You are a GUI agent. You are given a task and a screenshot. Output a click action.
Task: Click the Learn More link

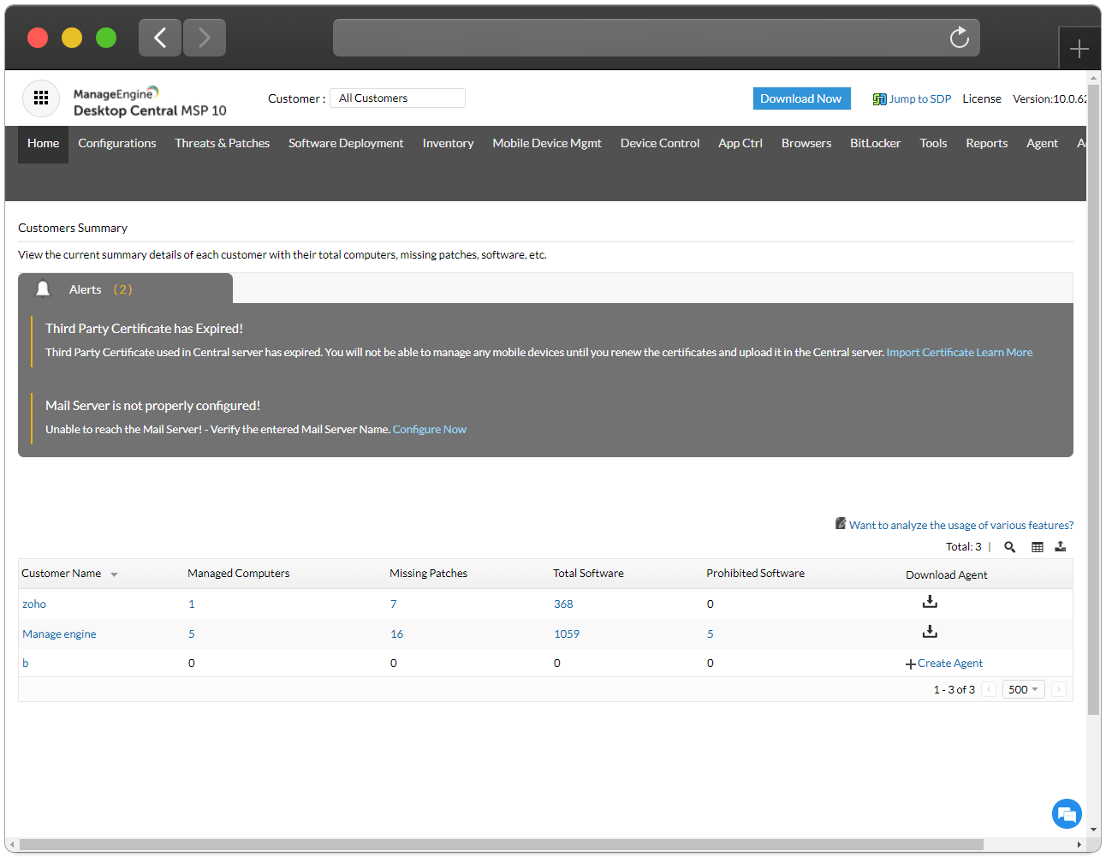[x=1004, y=353]
